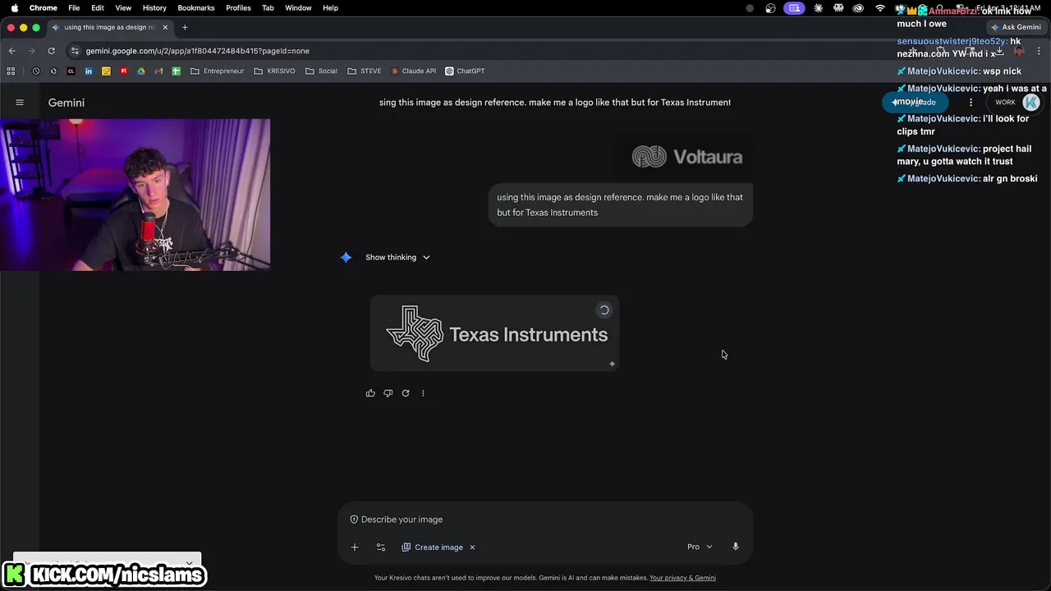This screenshot has height=591, width=1051.
Task: Open the conversation three-dot menu in header
Action: (x=971, y=103)
